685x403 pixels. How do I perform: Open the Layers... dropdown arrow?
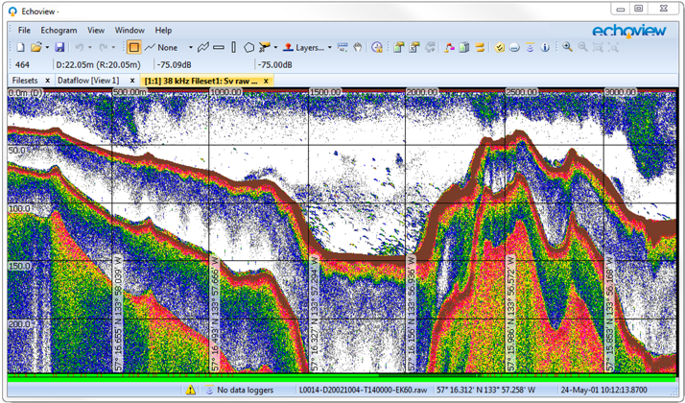click(329, 47)
